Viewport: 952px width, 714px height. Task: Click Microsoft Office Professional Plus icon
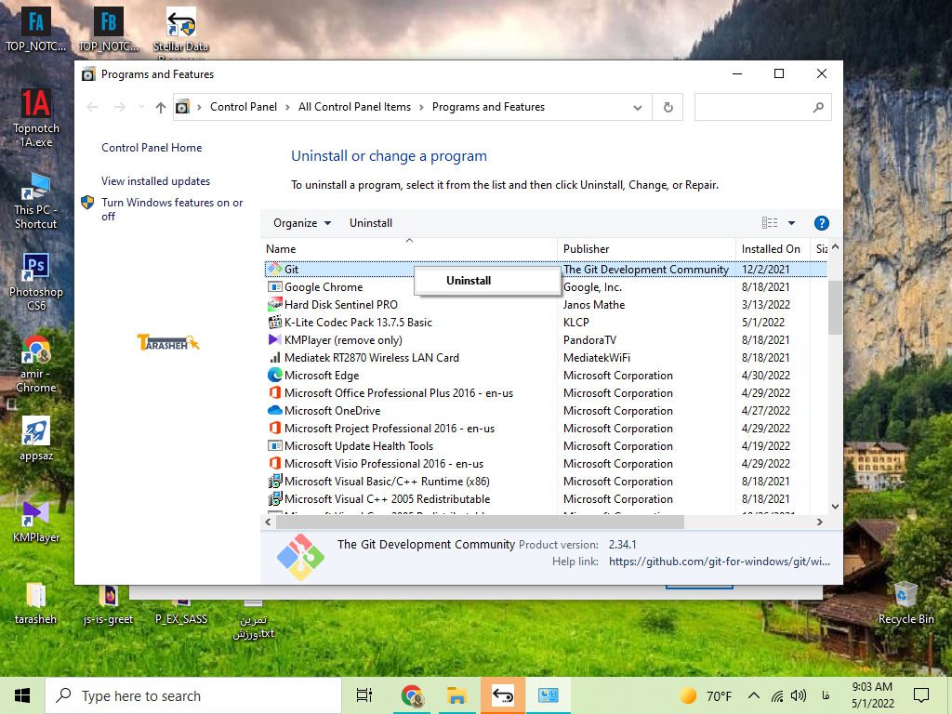click(x=275, y=393)
